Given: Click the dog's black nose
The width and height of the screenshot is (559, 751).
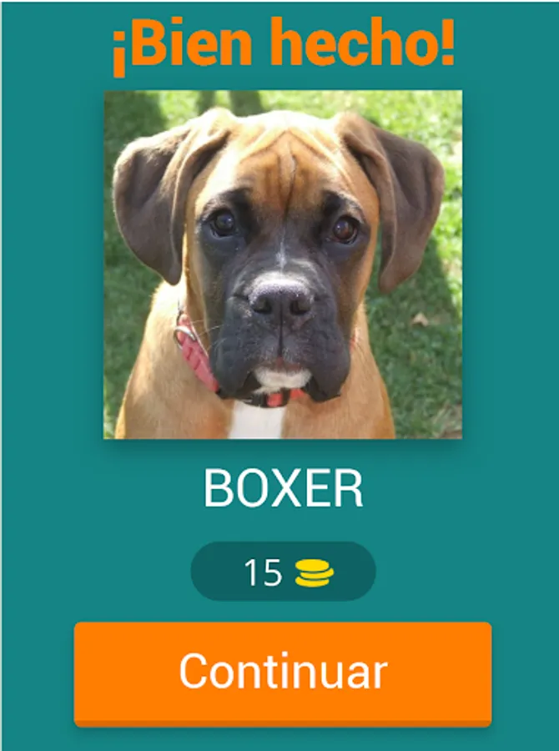Looking at the screenshot, I should click(282, 296).
